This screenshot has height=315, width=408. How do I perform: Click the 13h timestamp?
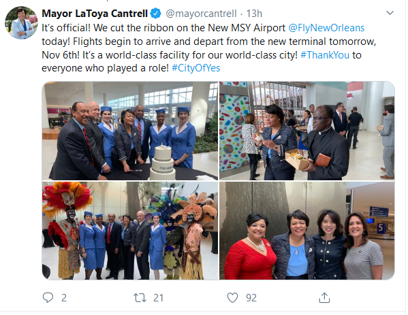[x=254, y=14]
